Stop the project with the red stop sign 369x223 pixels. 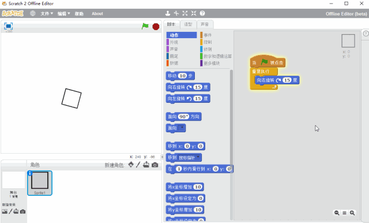(156, 27)
